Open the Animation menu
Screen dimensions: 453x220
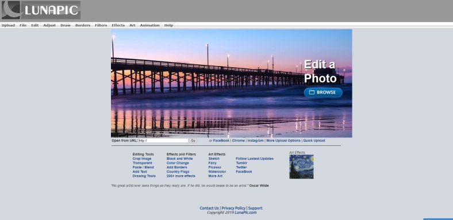click(149, 25)
